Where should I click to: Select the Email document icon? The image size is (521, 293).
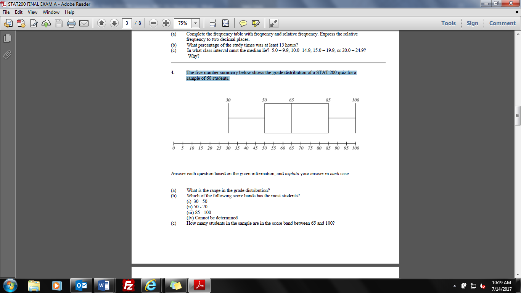click(84, 23)
